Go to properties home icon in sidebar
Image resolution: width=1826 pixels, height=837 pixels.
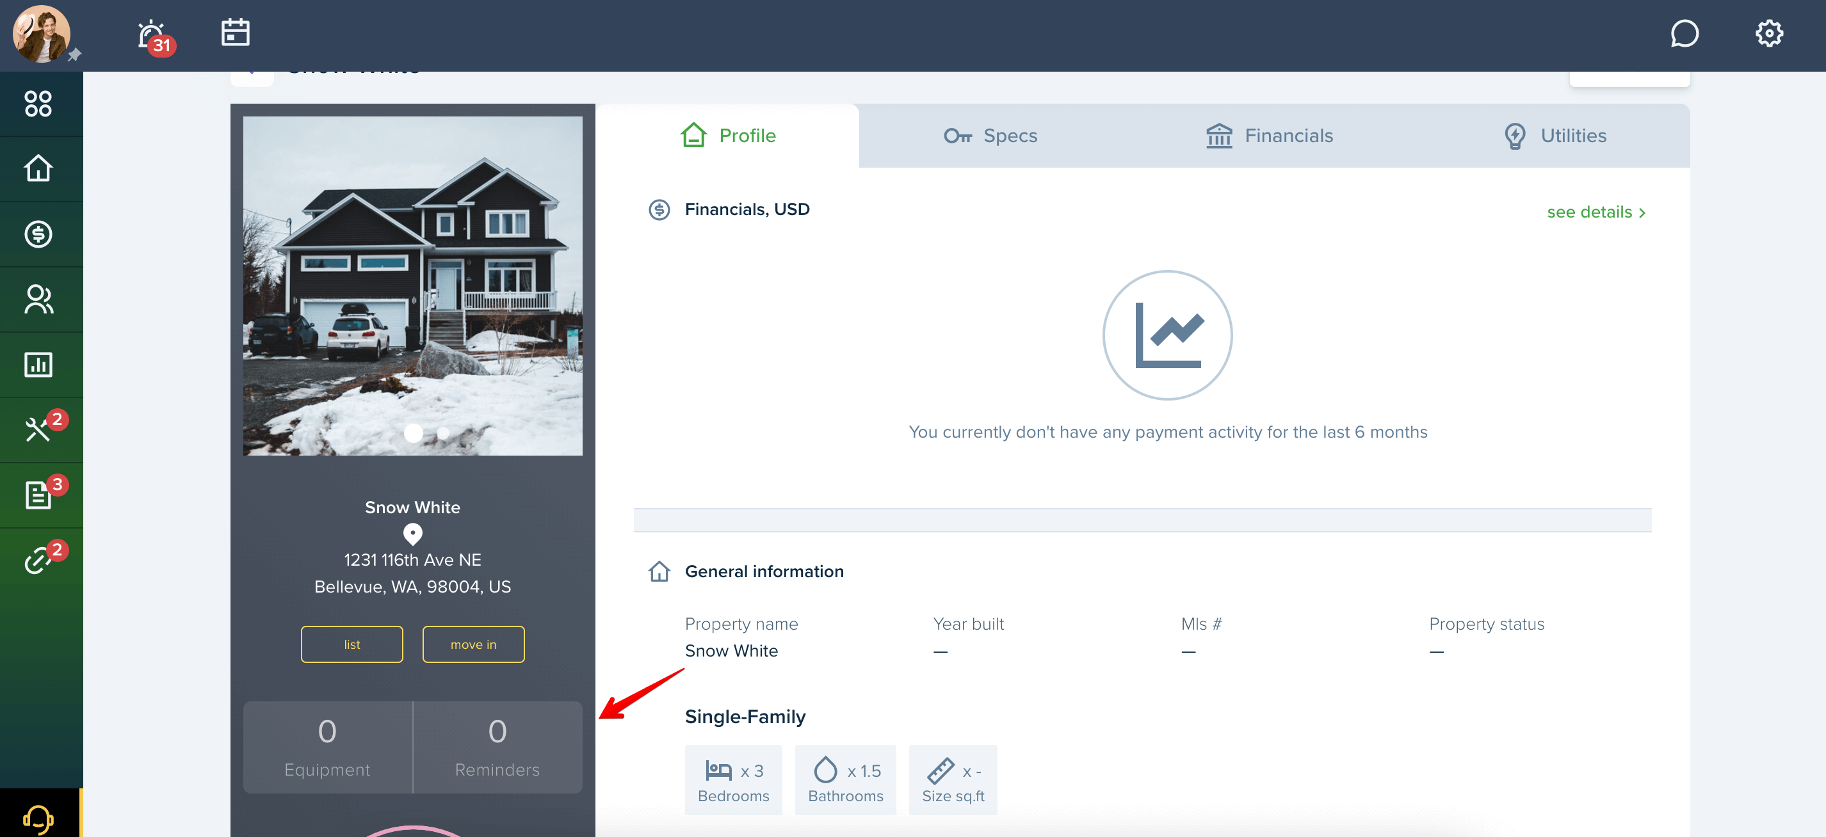tap(38, 169)
